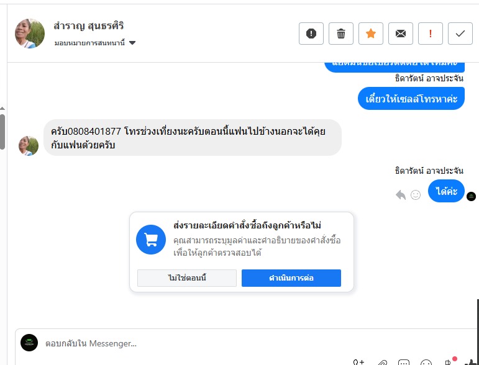This screenshot has height=365, width=479.
Task: Mark conversation unread with envelope icon
Action: point(401,34)
